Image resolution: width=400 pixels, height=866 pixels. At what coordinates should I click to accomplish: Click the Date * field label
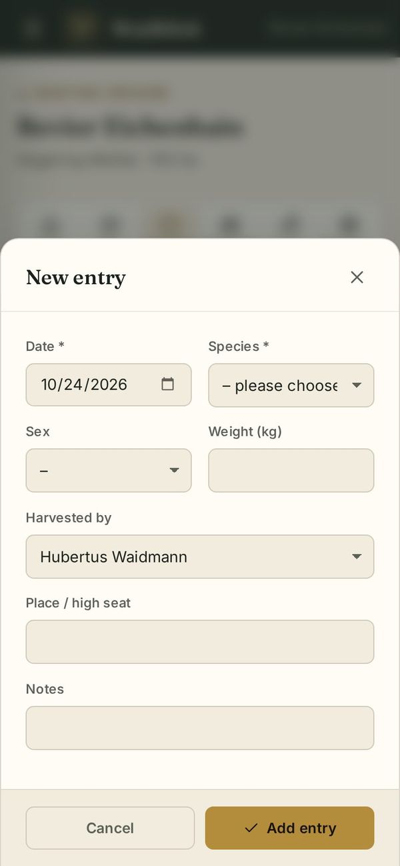45,346
